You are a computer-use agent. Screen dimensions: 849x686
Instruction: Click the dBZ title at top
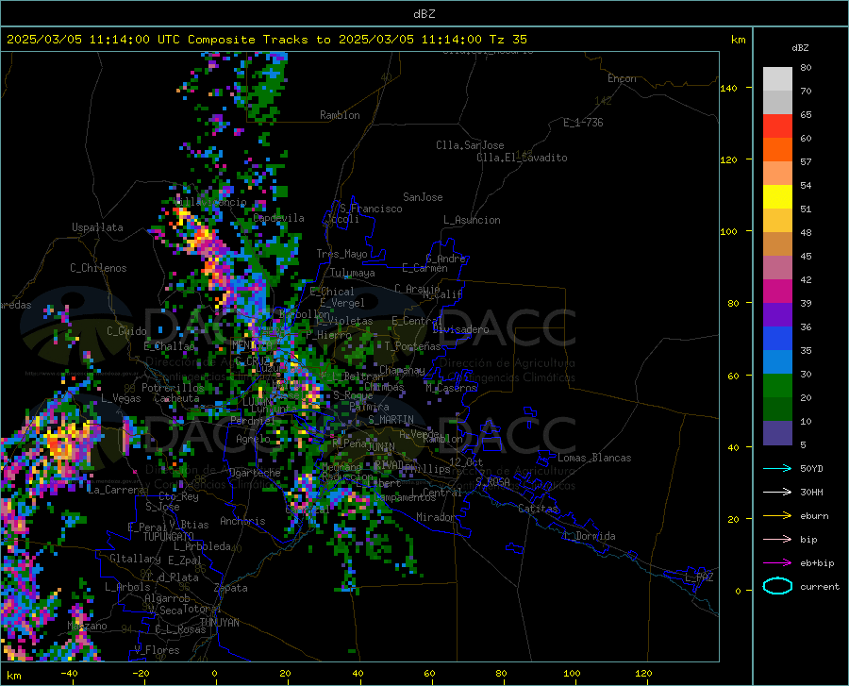click(424, 14)
